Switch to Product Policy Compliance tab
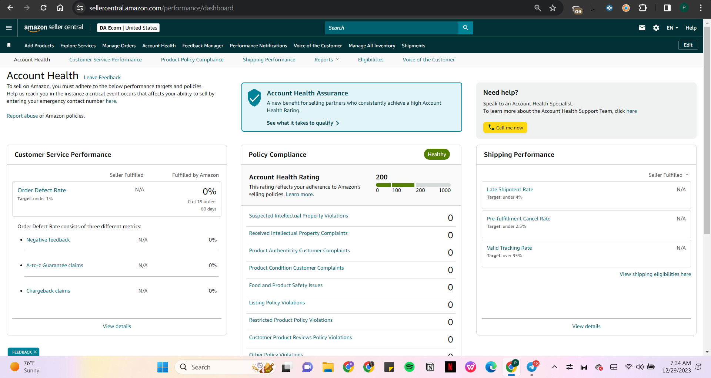The image size is (711, 378). 192,60
